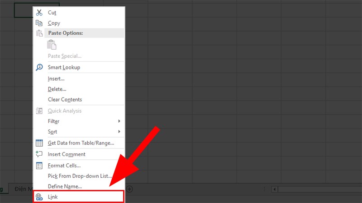Click the Smart Lookup magnifier icon
This screenshot has height=203, width=362.
click(x=39, y=67)
